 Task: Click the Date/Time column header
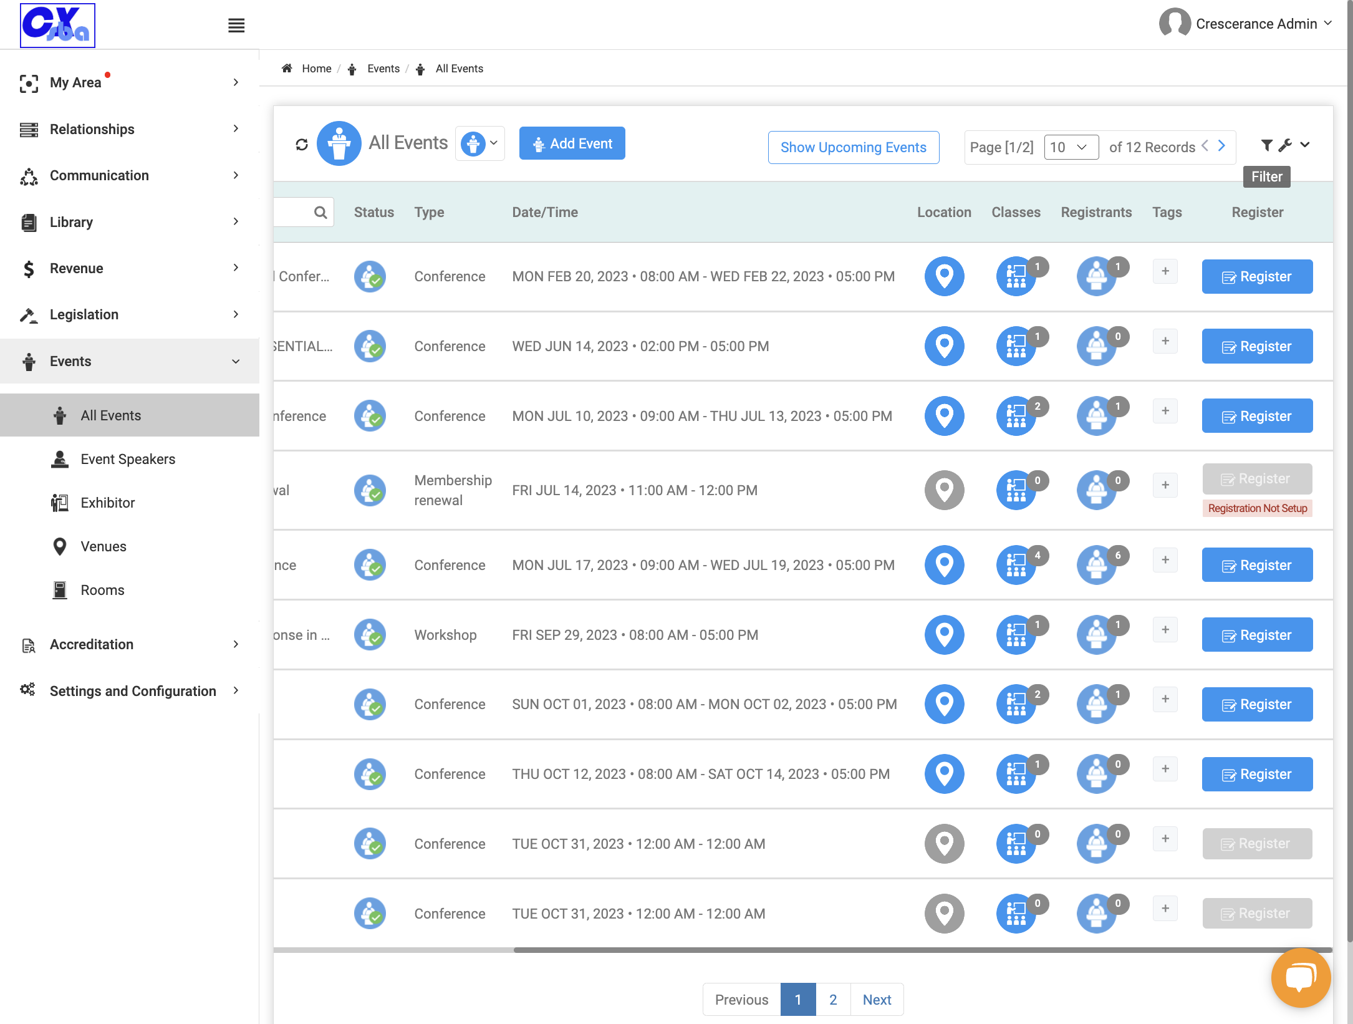click(545, 213)
